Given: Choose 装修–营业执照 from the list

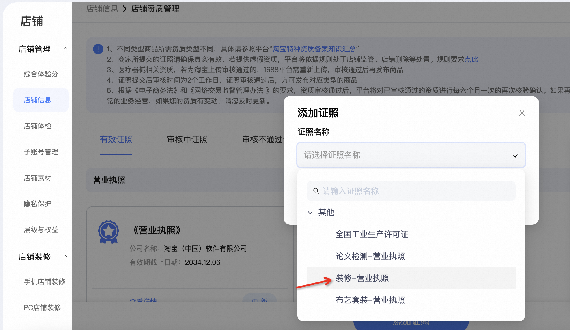Looking at the screenshot, I should pos(411,278).
